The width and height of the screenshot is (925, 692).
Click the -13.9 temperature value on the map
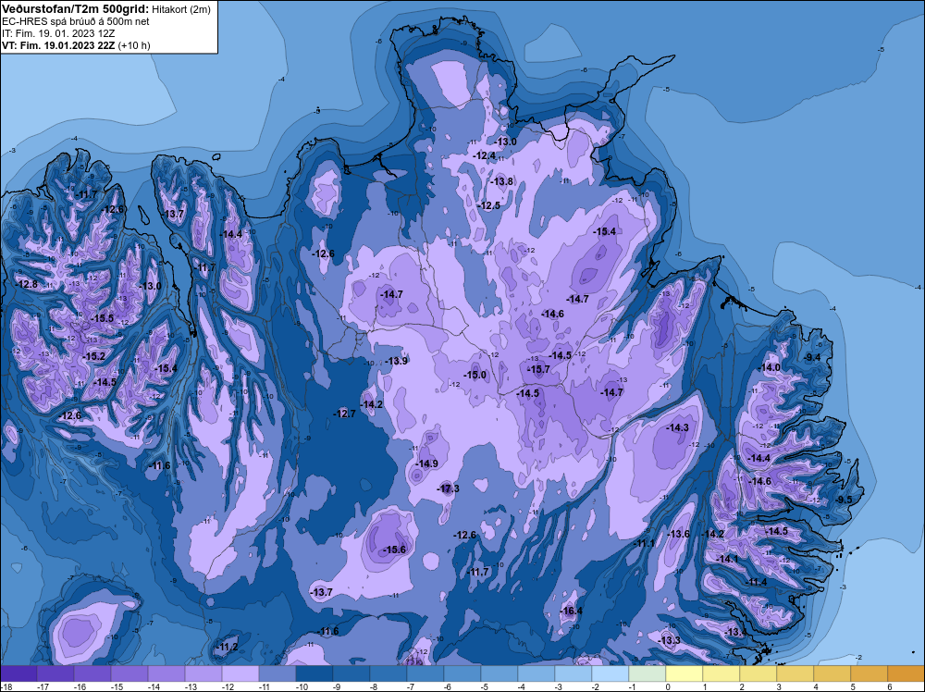click(397, 361)
